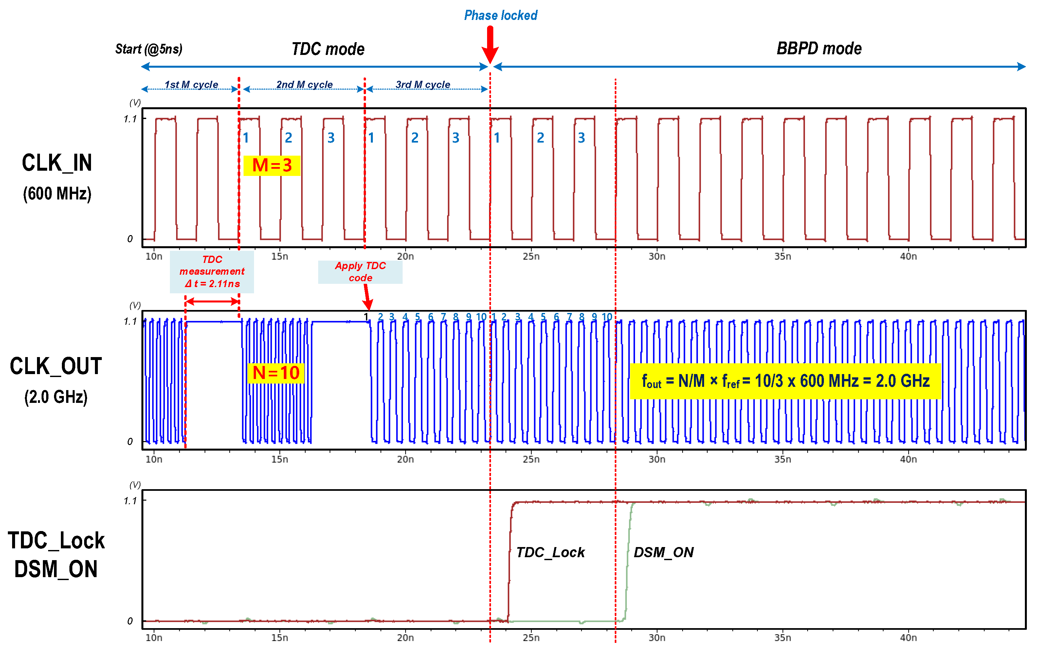Click the red delta-t measurement arrow
1037x653 pixels.
[212, 301]
